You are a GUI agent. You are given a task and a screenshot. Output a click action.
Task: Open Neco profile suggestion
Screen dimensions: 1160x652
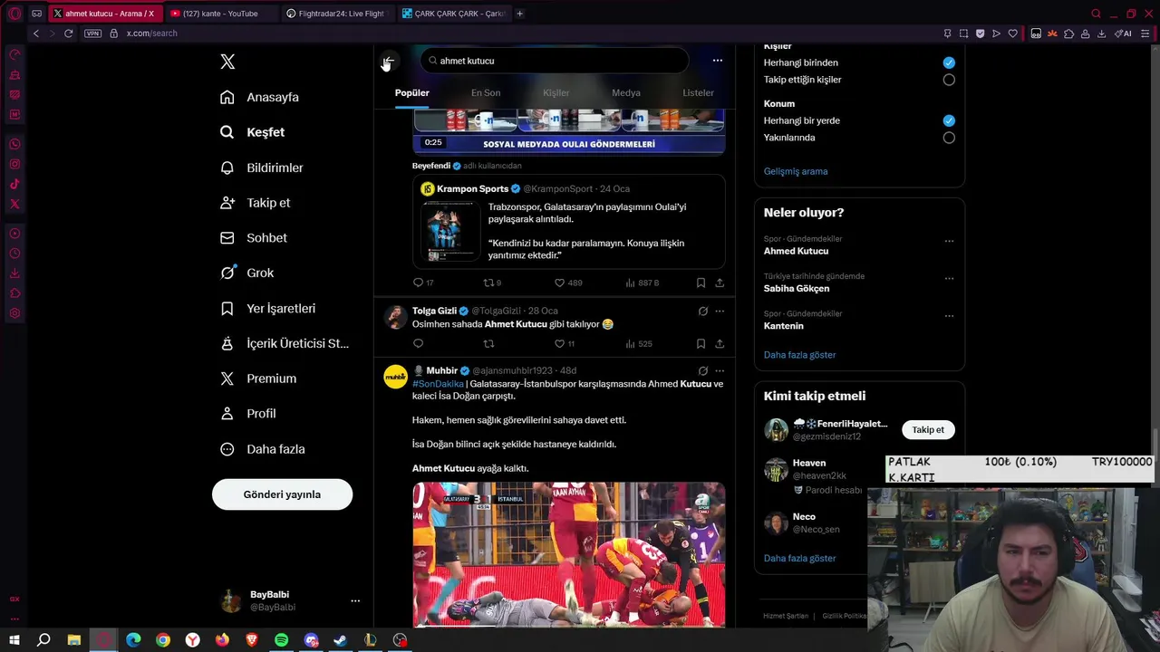tap(804, 517)
